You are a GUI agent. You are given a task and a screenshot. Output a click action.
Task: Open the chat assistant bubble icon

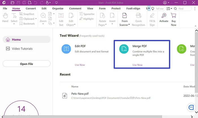(191, 108)
